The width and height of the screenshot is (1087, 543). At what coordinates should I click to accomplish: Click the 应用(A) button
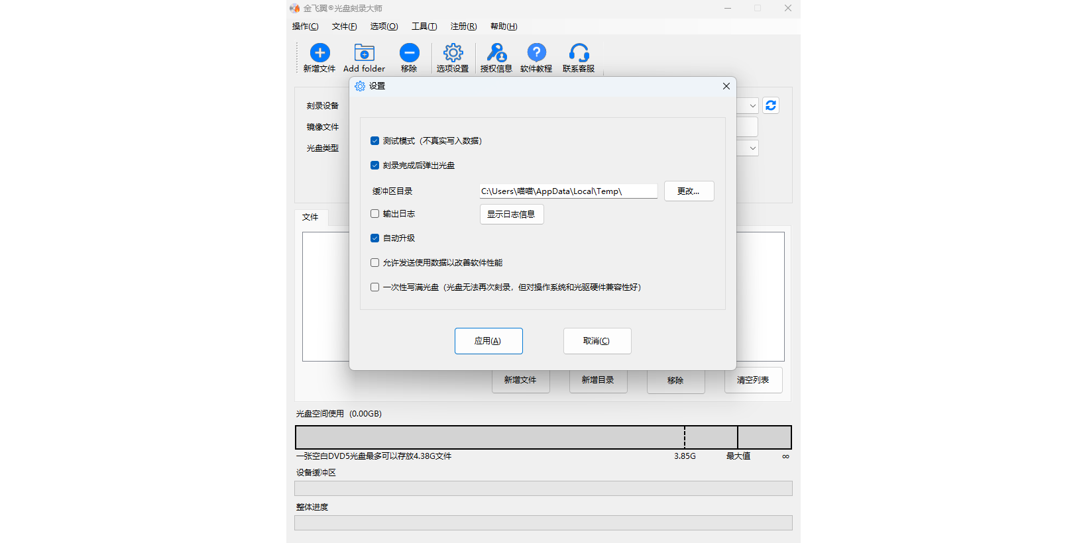coord(488,341)
